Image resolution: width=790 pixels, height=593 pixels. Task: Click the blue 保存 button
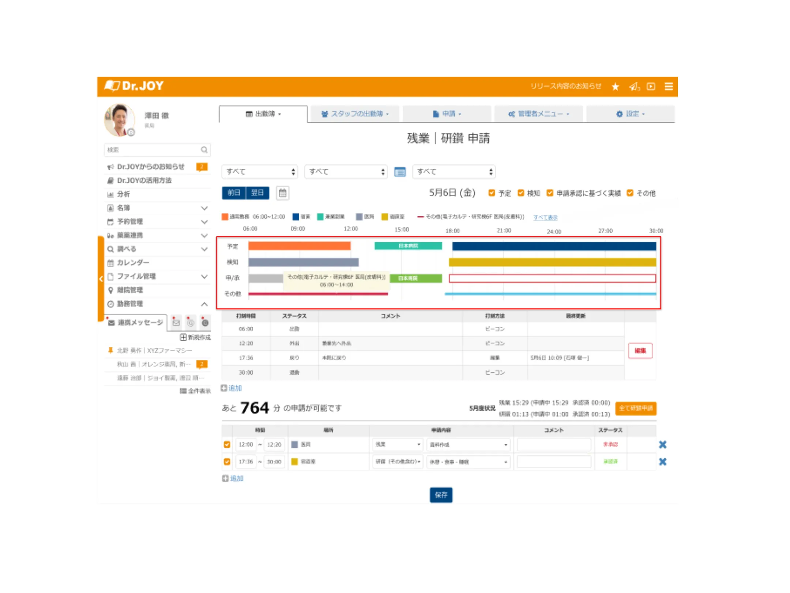[441, 495]
